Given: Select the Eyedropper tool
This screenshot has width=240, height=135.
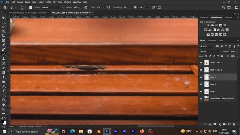Looking at the screenshot, I should pyautogui.click(x=3, y=45).
